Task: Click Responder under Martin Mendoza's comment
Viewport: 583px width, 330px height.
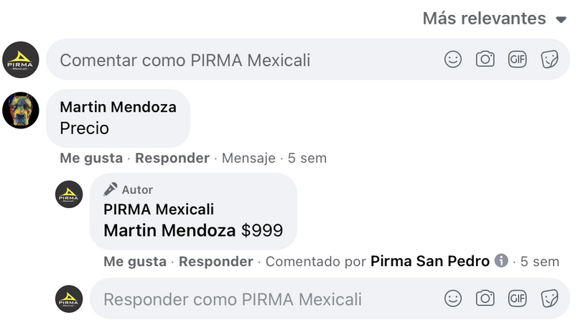Action: [x=172, y=158]
